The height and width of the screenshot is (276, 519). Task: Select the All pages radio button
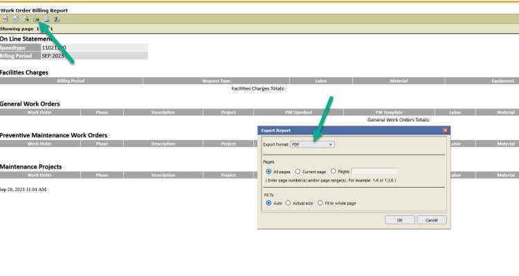(x=268, y=172)
